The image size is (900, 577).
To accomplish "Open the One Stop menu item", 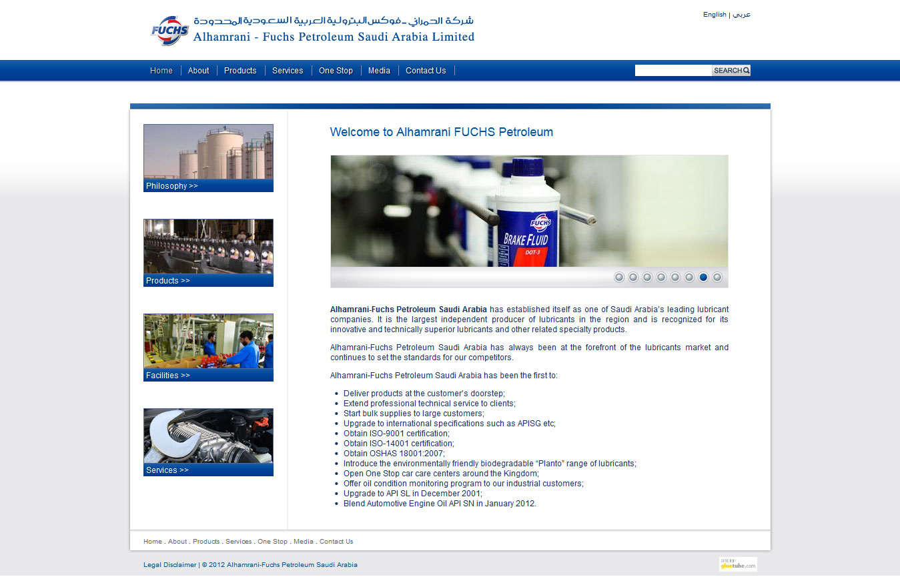I will coord(336,71).
